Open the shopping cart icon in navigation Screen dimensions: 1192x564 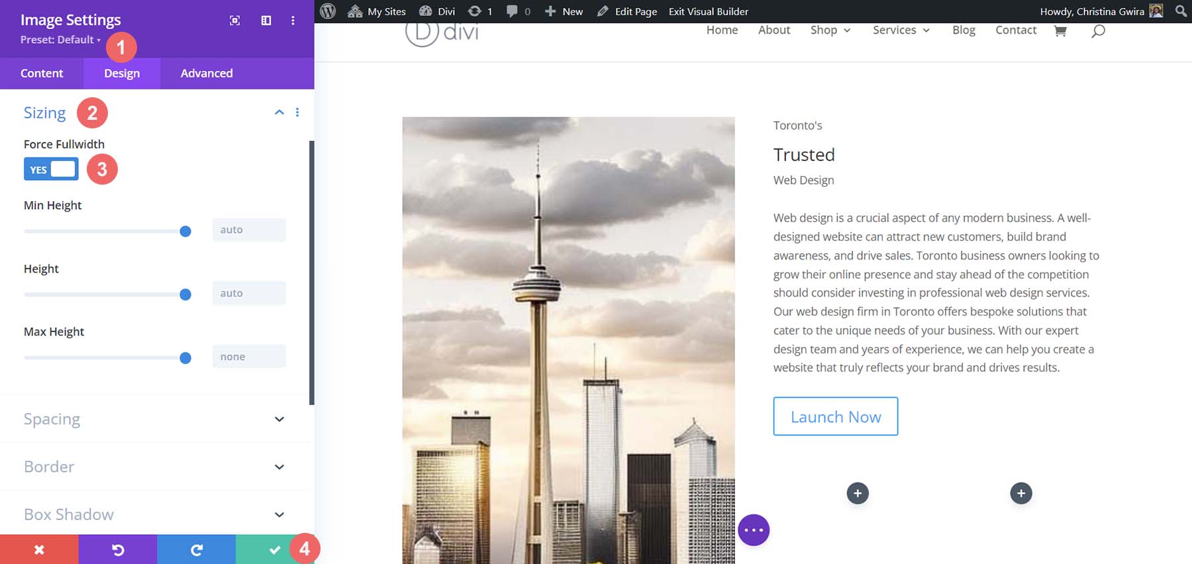(x=1060, y=30)
